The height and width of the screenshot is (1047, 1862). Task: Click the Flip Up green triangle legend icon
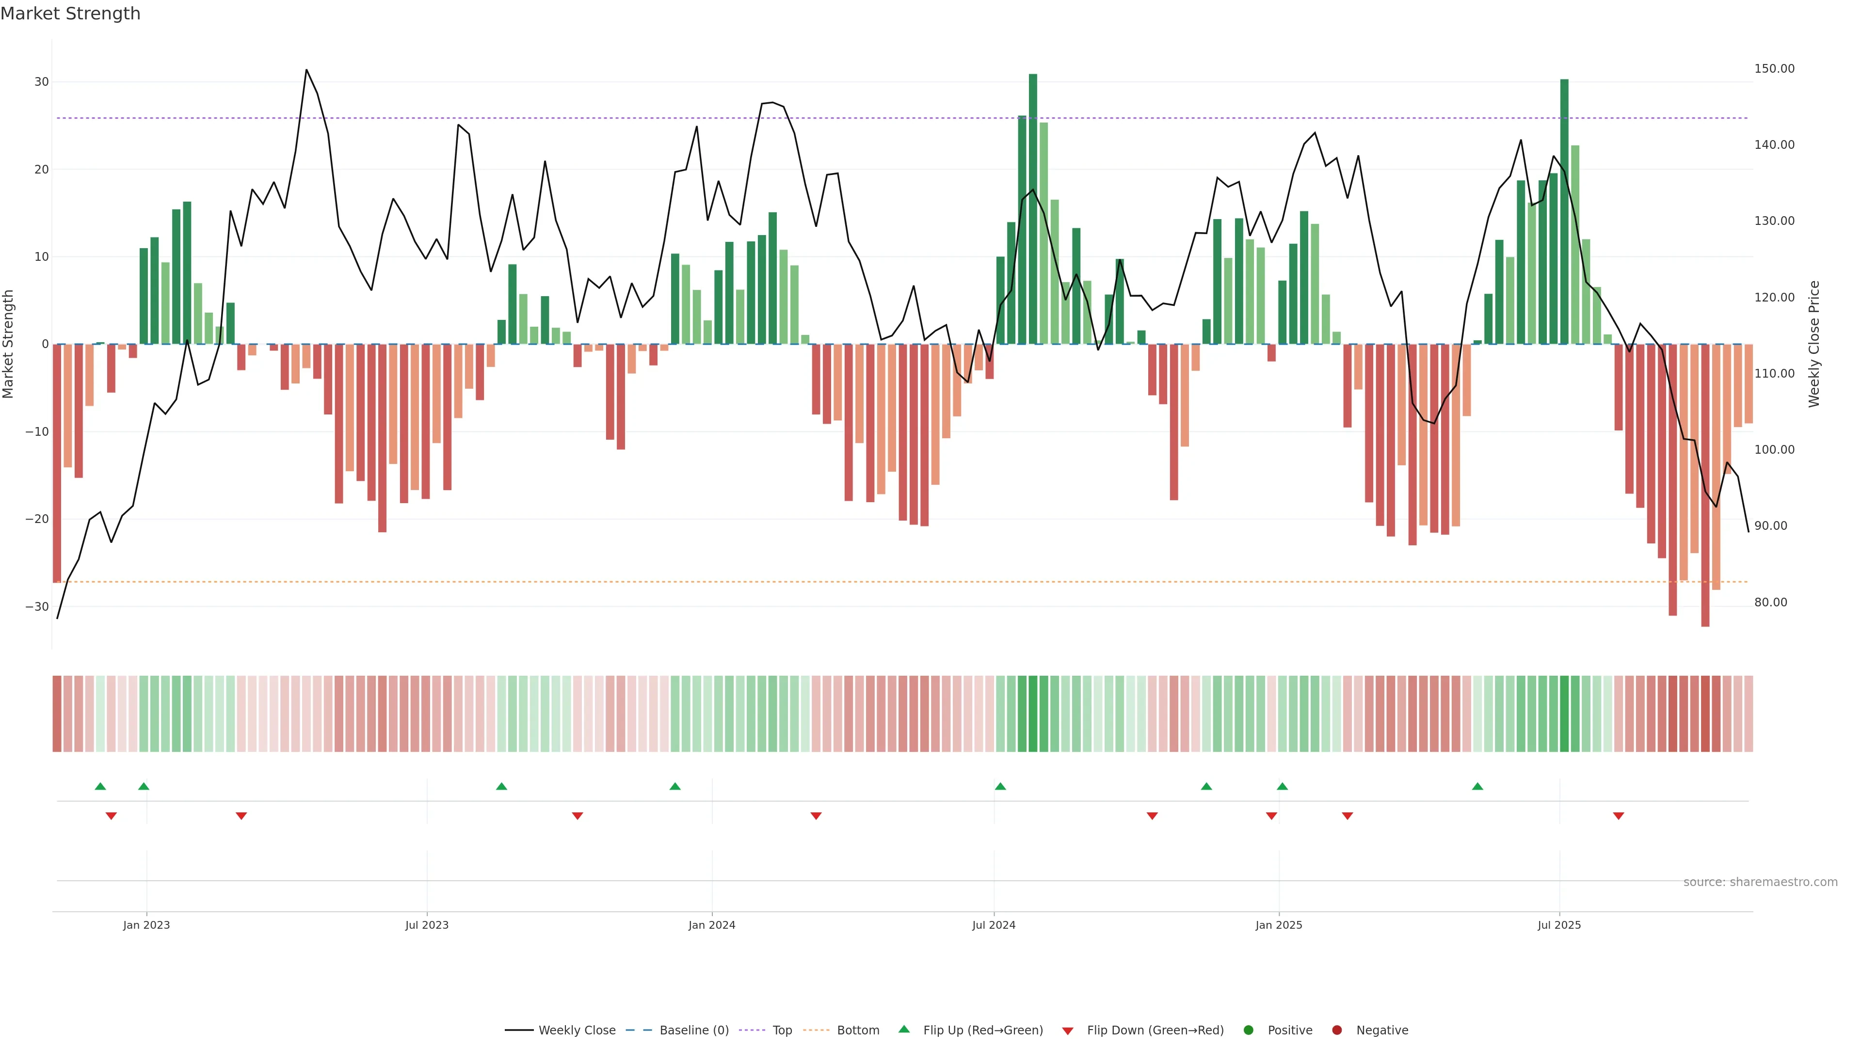click(x=903, y=1029)
